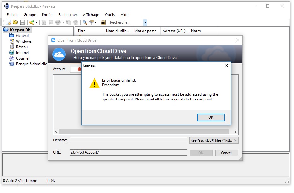Click the Open database folder icon
294x193 pixels.
click(x=15, y=22)
